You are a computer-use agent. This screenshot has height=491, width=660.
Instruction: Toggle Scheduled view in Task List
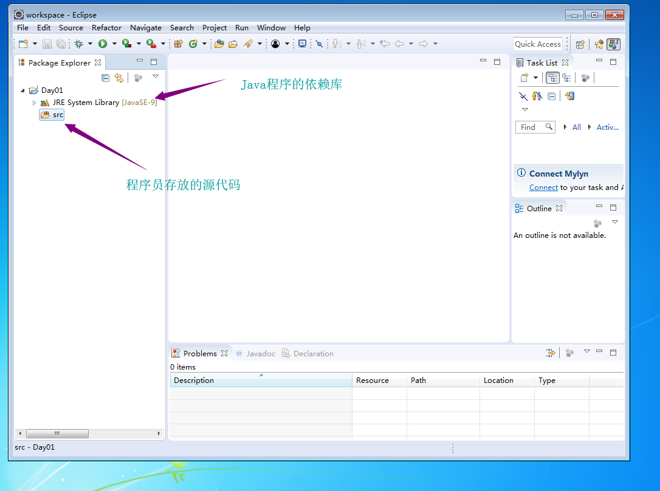566,78
